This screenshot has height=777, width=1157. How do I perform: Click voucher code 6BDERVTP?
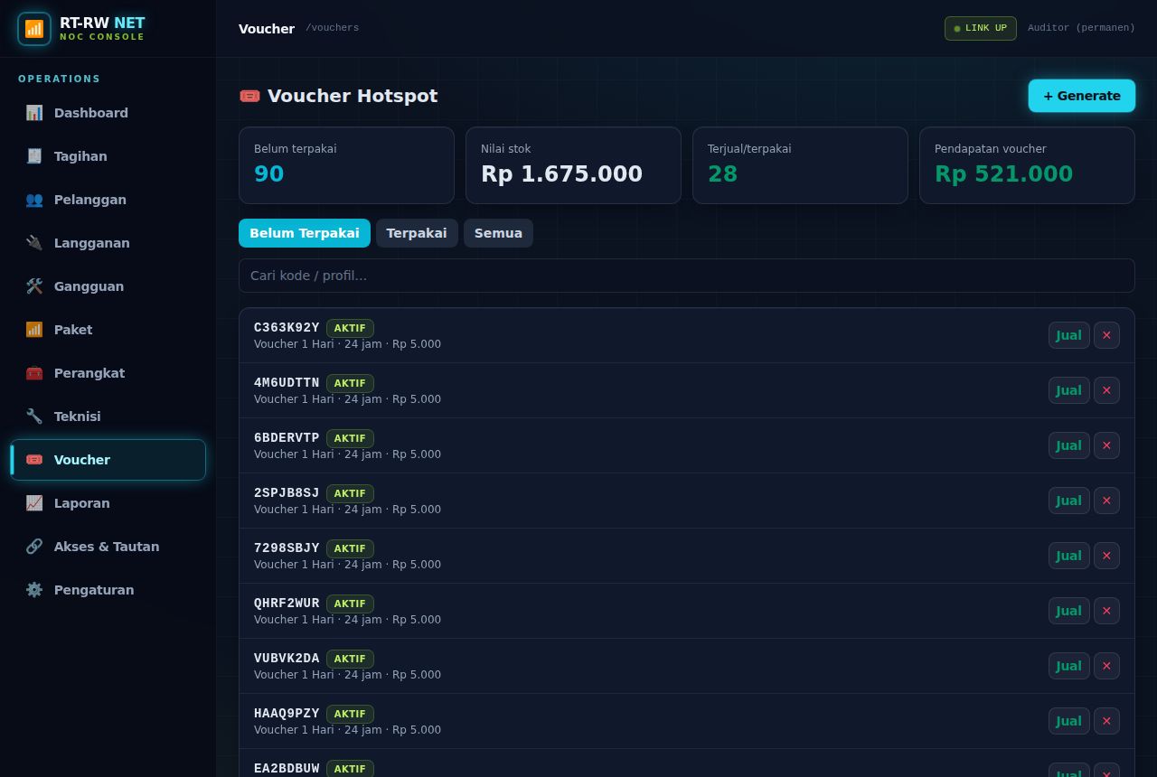(287, 438)
